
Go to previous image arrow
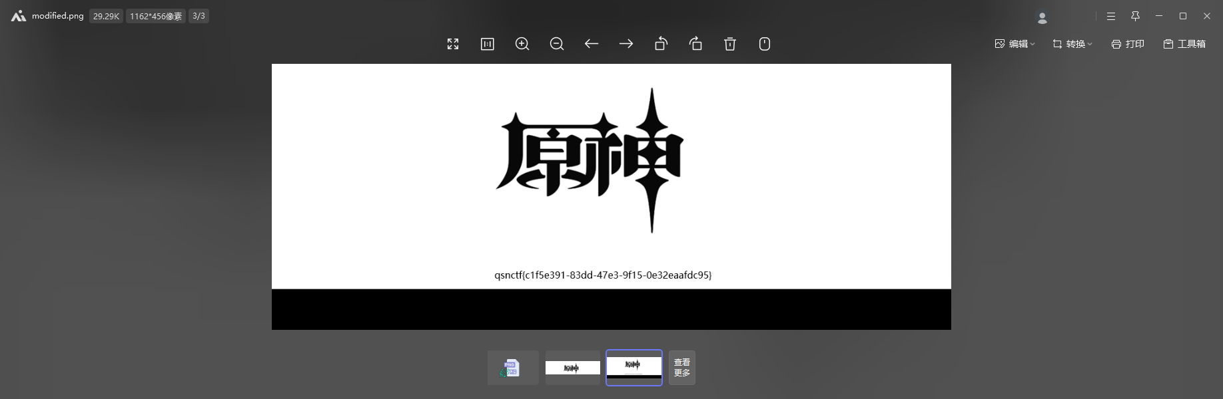pyautogui.click(x=592, y=44)
